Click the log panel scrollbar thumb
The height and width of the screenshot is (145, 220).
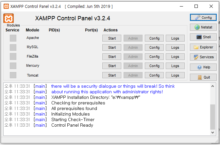tap(212, 117)
